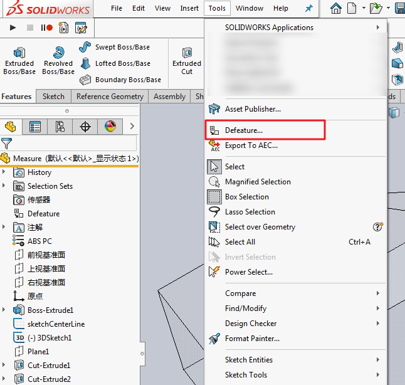Viewport: 405px width, 385px height.
Task: Open the Compare submenu
Action: (295, 293)
